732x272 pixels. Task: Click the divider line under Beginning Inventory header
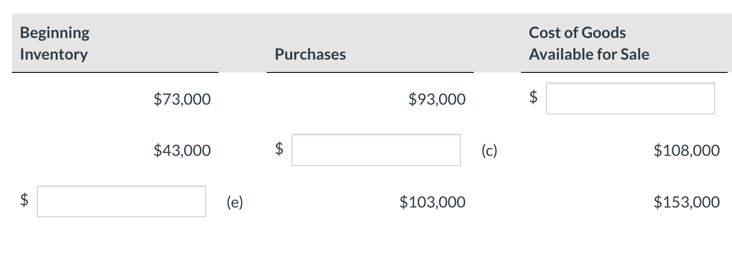115,72
